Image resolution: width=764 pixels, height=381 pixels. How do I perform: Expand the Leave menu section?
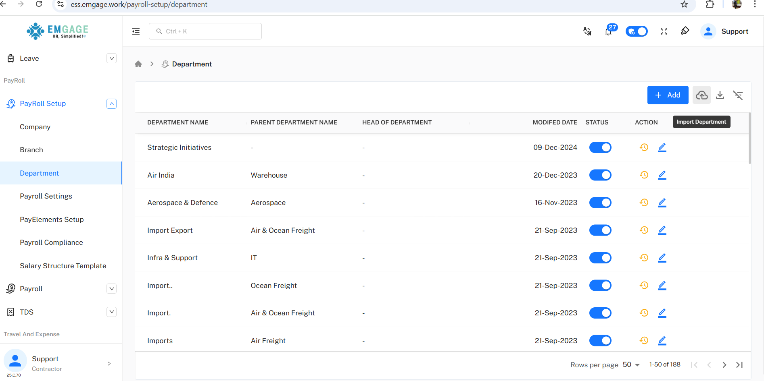(111, 58)
